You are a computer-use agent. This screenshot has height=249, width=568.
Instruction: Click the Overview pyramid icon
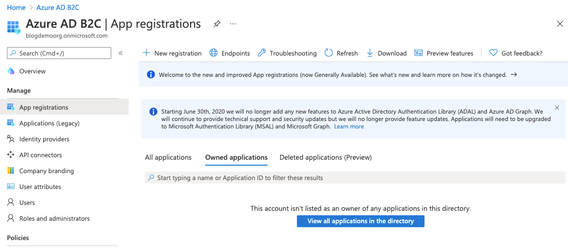(10, 71)
